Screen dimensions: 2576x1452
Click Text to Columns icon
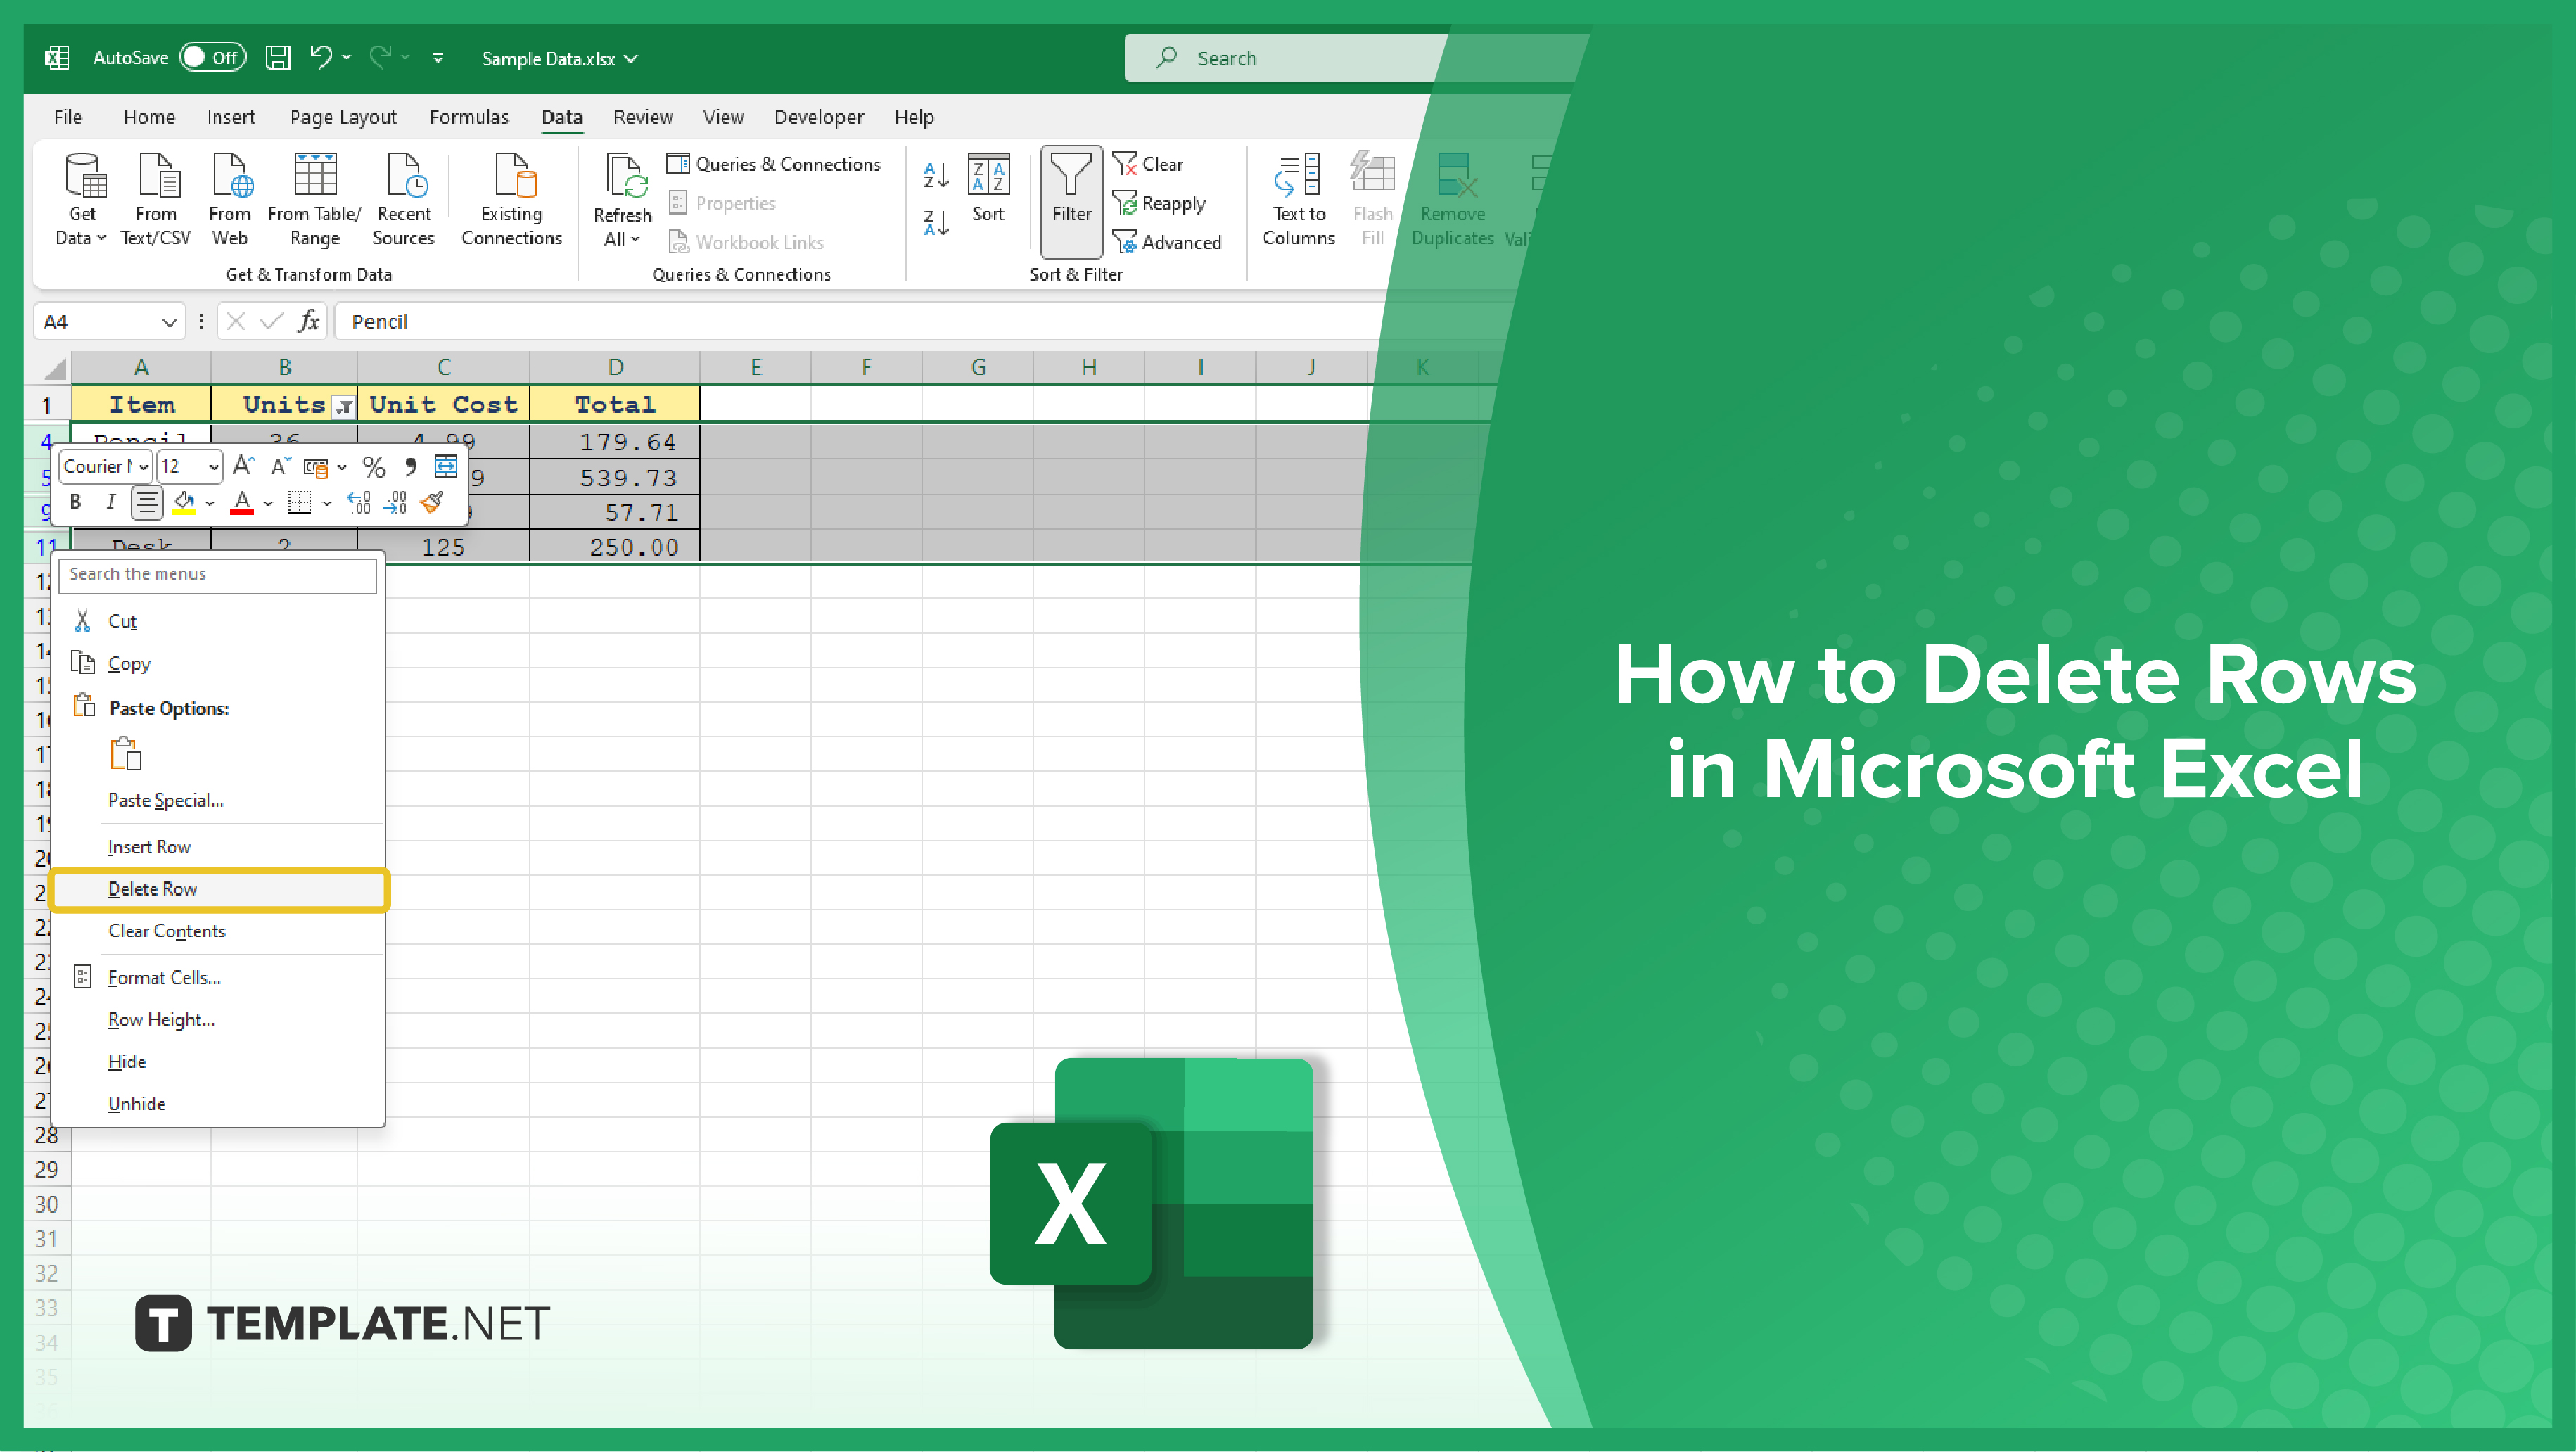click(1298, 199)
